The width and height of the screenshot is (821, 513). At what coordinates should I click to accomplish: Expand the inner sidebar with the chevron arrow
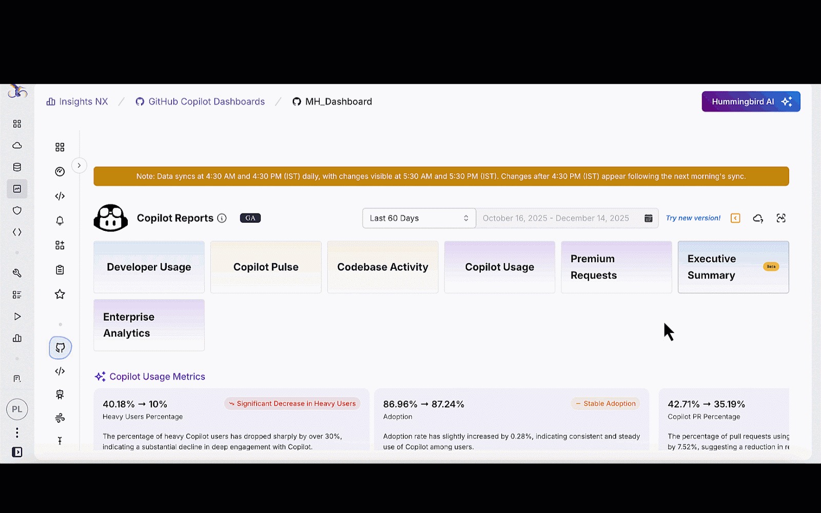[79, 165]
